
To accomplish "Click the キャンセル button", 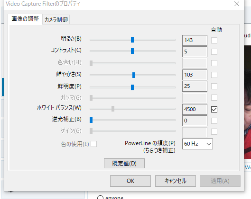I will (x=175, y=181).
